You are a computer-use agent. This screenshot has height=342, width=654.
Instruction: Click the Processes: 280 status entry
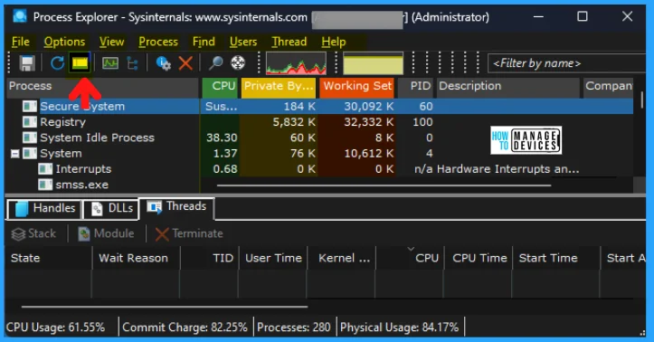294,328
